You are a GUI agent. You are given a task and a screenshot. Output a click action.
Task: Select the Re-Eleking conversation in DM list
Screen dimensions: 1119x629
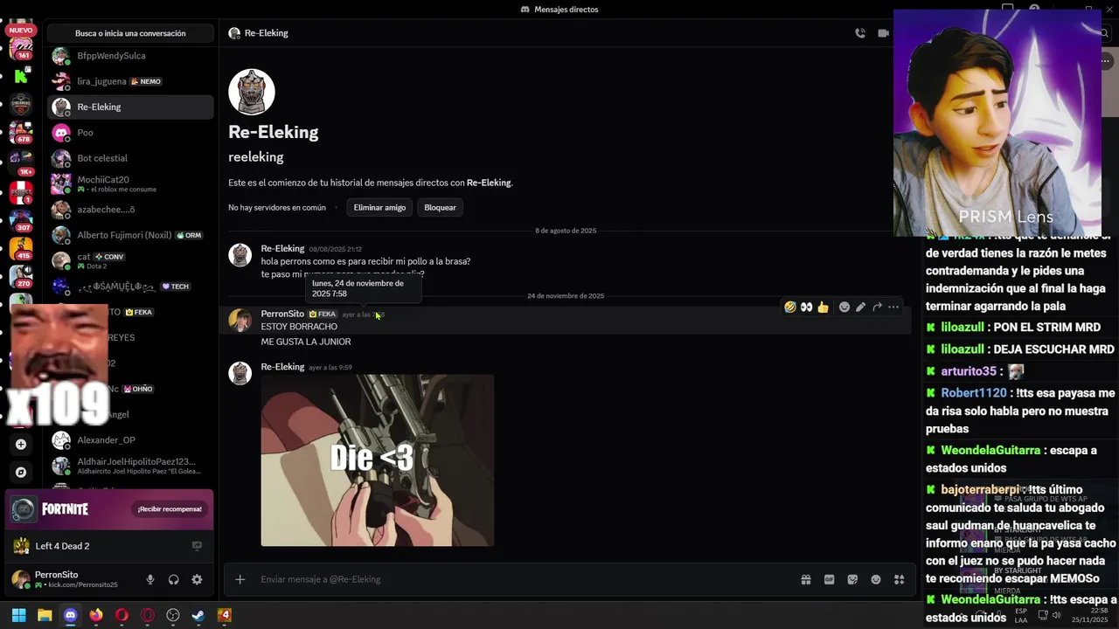tap(130, 107)
